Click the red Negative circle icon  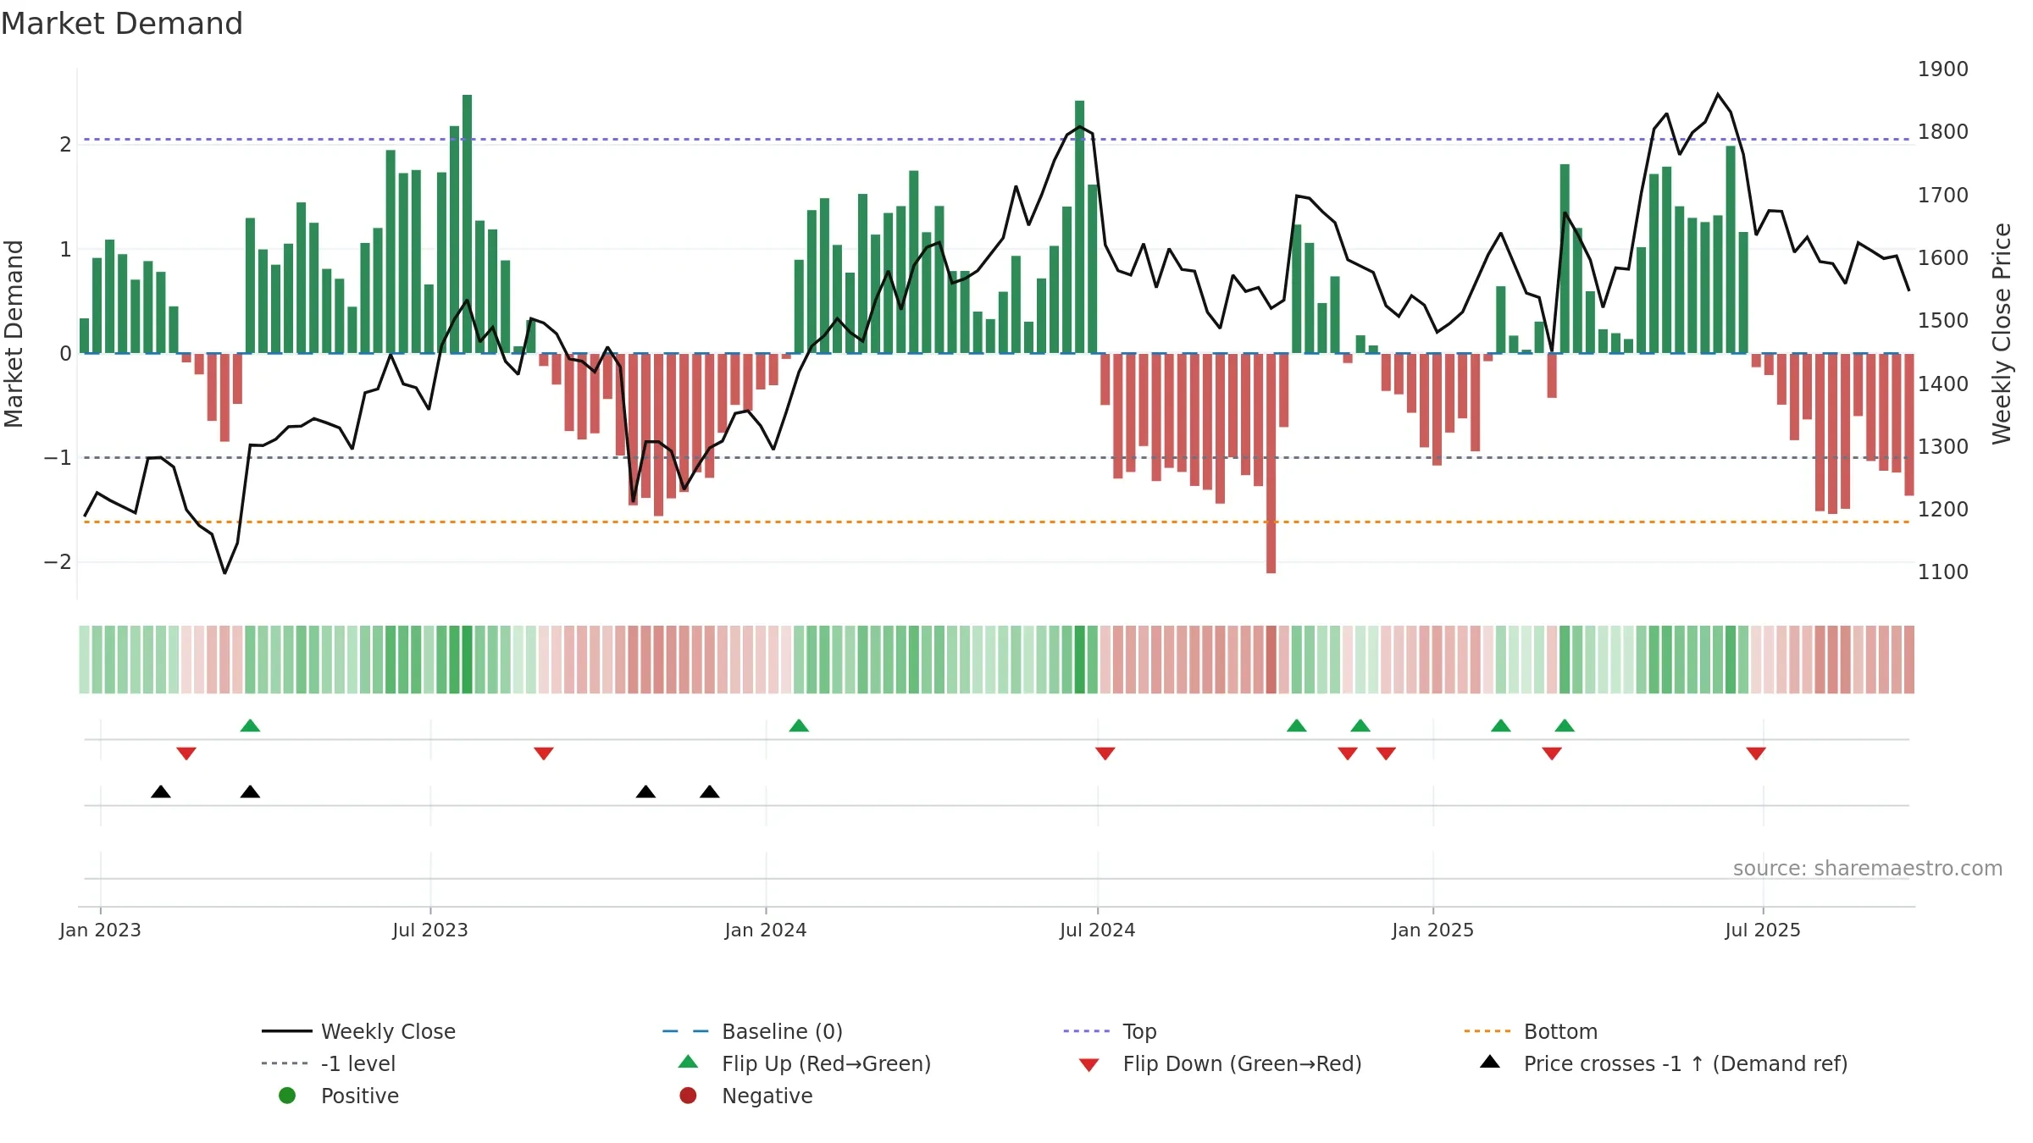pyautogui.click(x=688, y=1096)
